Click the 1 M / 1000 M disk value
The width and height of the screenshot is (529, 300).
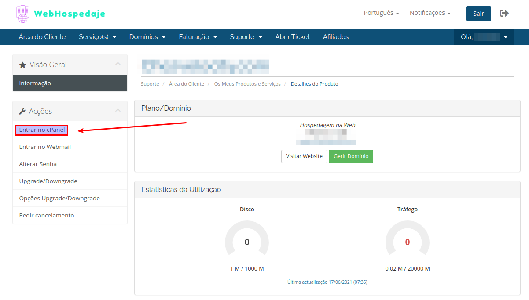[247, 269]
